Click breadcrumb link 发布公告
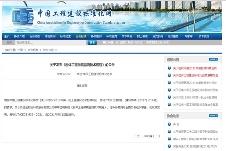The image size is (226, 151). [x=48, y=50]
